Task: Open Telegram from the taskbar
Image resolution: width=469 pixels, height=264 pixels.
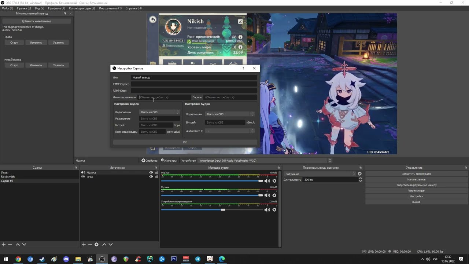Action: (x=198, y=259)
